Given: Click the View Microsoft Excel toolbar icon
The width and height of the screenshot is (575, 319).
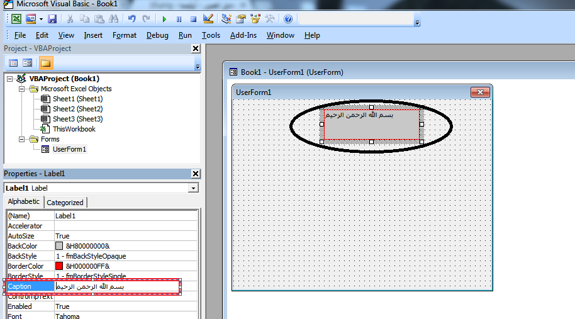Looking at the screenshot, I should pos(16,19).
